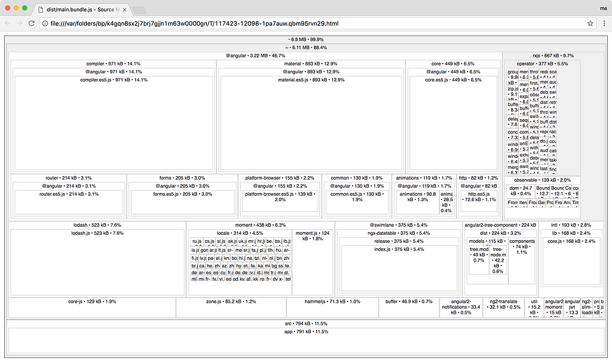Screen dimensions: 612x362
Task: Click the root '6.9 MB • 99.9%' header
Action: (x=306, y=39)
